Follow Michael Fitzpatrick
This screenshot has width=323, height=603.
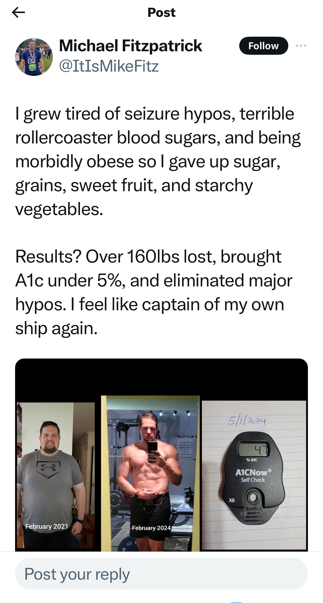pos(263,46)
